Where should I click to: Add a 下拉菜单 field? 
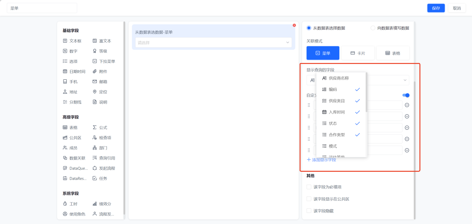point(104,61)
